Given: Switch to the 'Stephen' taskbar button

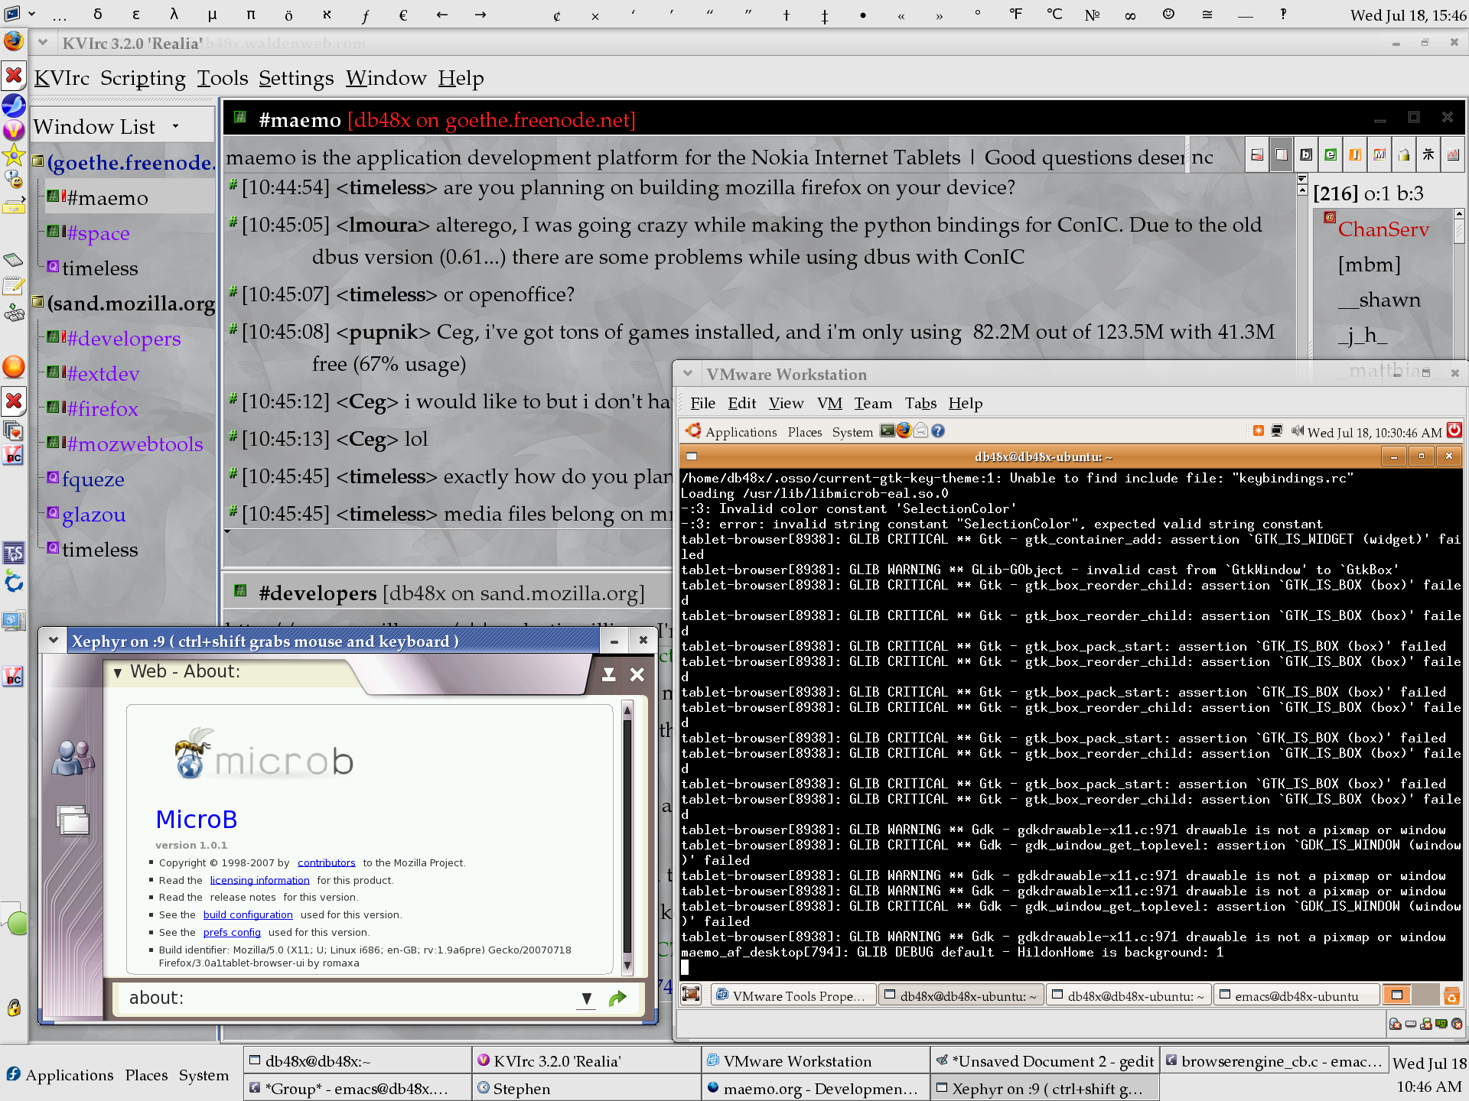Looking at the screenshot, I should pyautogui.click(x=587, y=1088).
